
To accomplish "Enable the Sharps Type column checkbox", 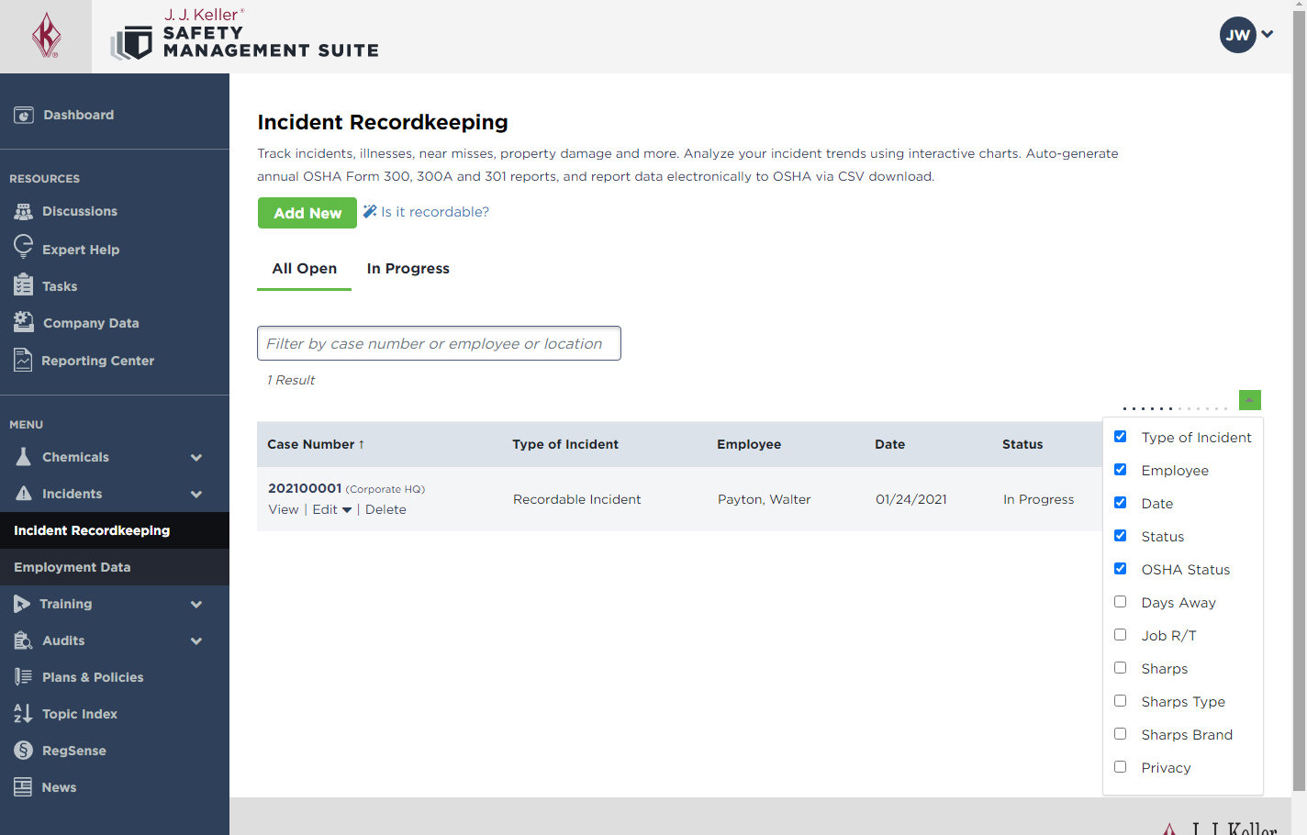I will [1120, 701].
